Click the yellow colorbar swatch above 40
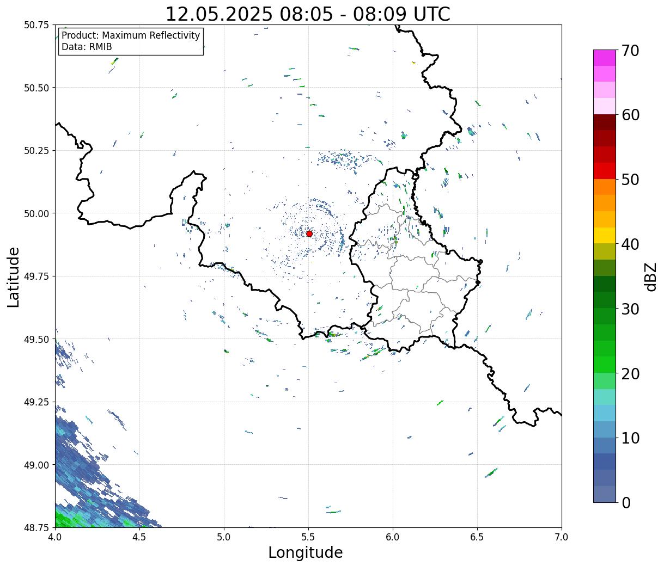This screenshot has height=566, width=664. pyautogui.click(x=604, y=235)
